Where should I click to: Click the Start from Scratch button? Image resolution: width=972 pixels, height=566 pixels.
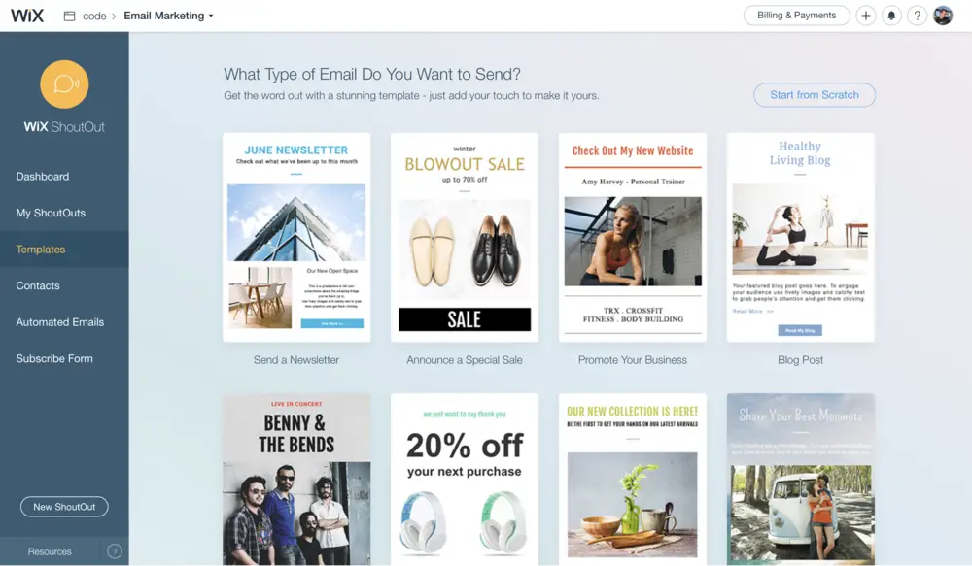[815, 95]
